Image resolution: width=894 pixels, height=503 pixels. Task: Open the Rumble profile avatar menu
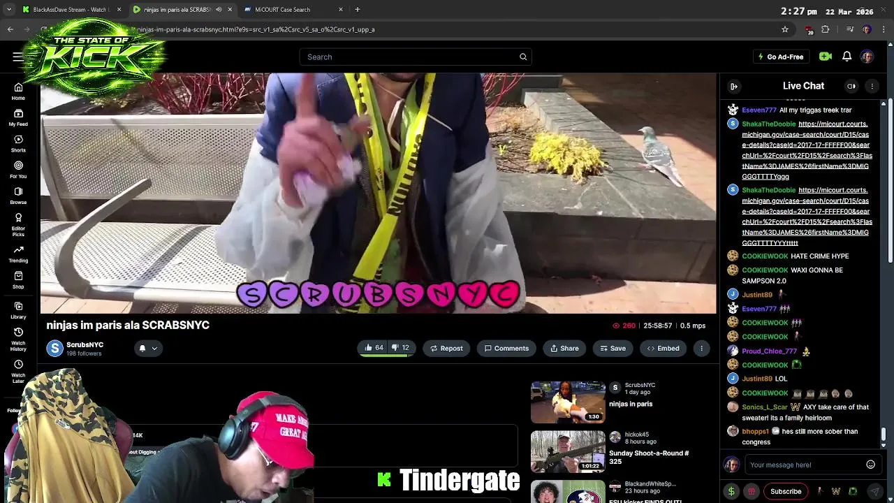pyautogui.click(x=867, y=57)
